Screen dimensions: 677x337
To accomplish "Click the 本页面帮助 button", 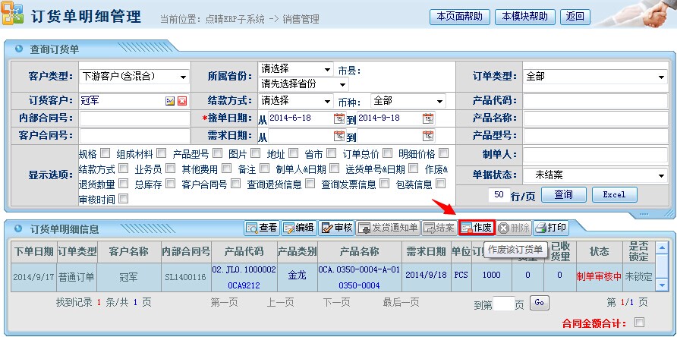I will pyautogui.click(x=460, y=16).
